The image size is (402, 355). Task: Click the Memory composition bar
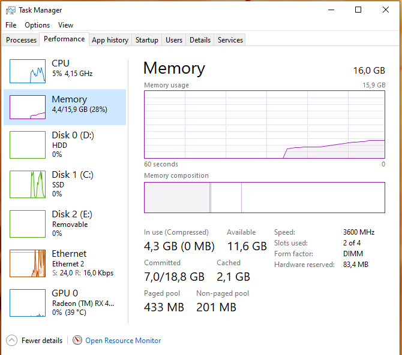(x=265, y=198)
